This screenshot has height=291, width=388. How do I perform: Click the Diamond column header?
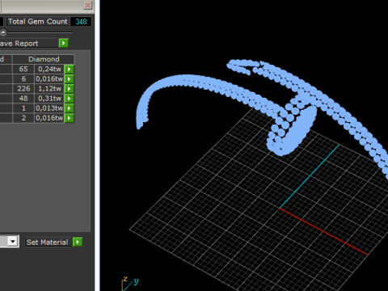pos(44,59)
